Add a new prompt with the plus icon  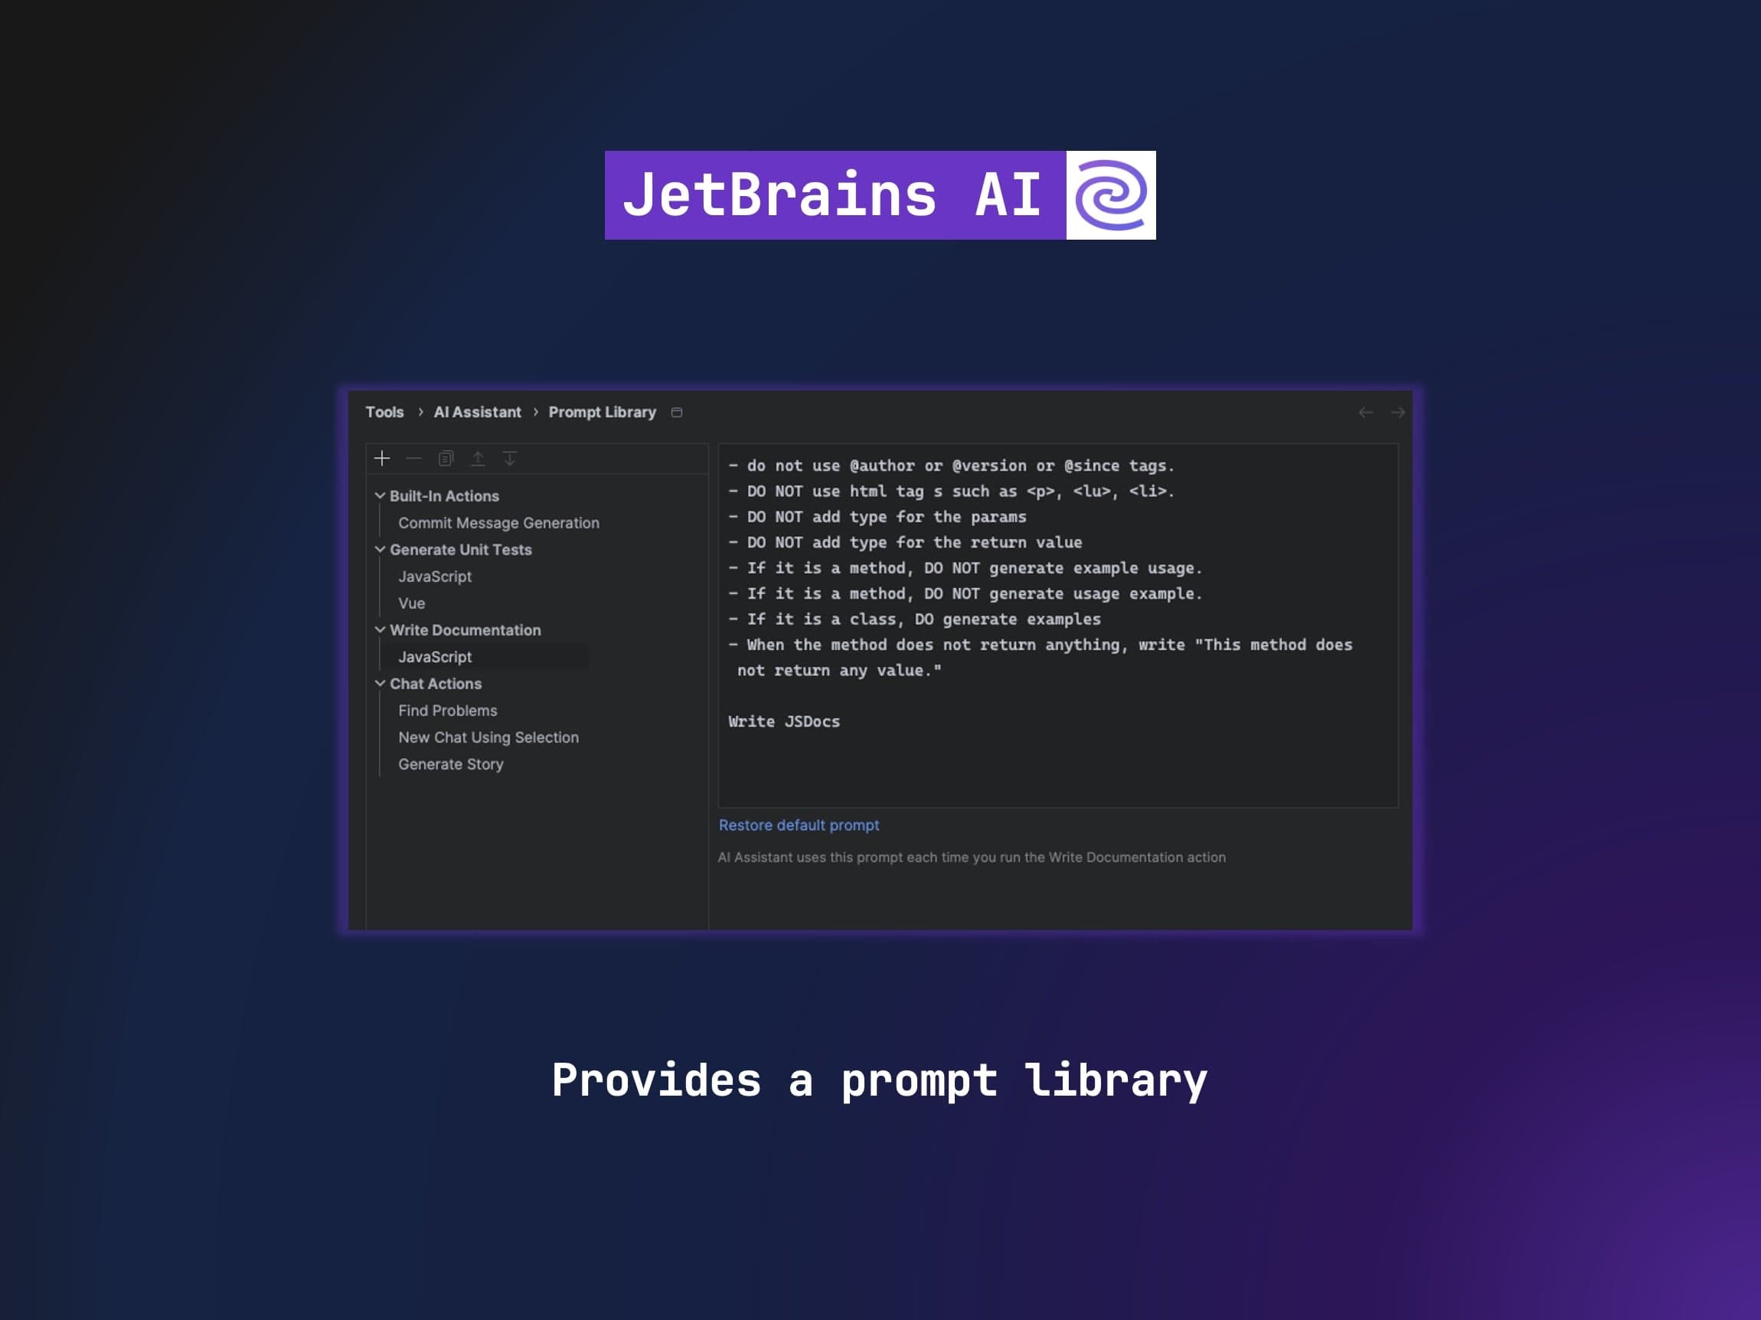point(383,459)
